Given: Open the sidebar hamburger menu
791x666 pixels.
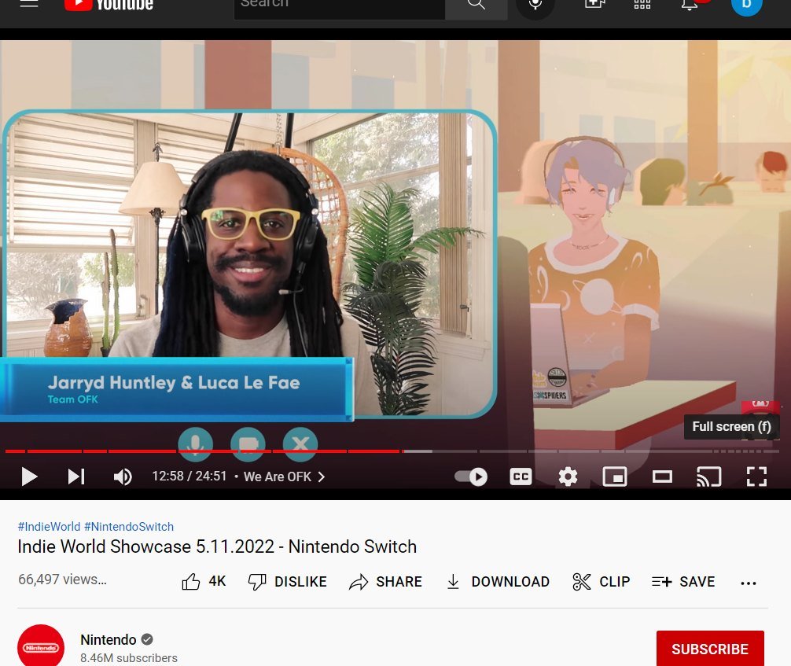Looking at the screenshot, I should point(29,4).
